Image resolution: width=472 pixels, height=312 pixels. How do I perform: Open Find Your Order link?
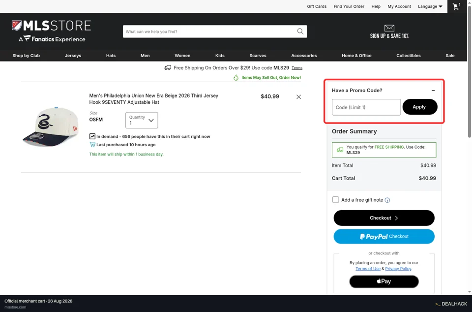click(349, 6)
